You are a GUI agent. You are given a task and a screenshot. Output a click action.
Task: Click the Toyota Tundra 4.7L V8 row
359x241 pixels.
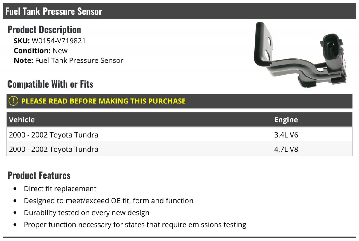(180, 149)
